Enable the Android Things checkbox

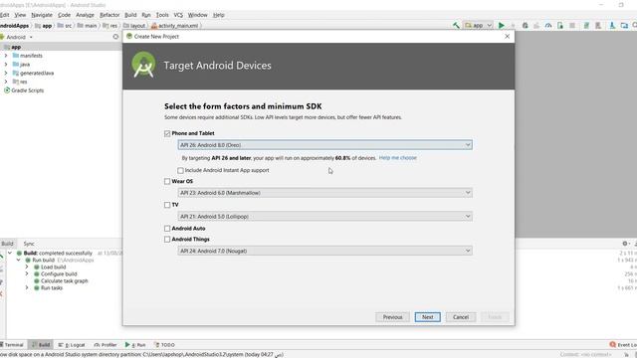pyautogui.click(x=167, y=240)
